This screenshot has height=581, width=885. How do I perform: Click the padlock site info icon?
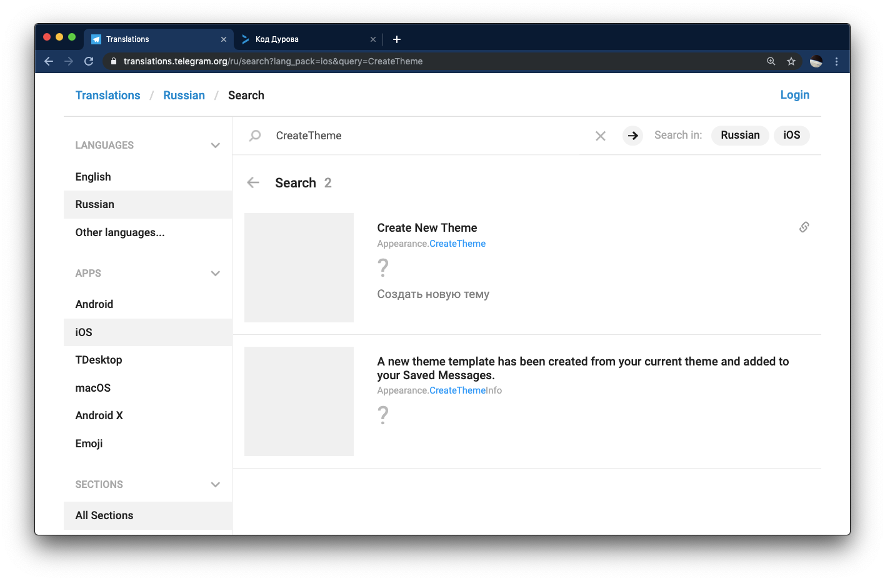pos(113,61)
